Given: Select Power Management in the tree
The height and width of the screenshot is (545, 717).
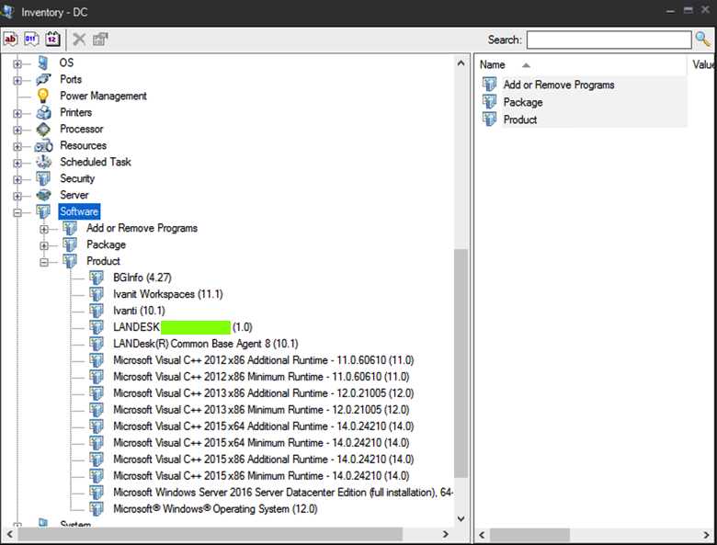Looking at the screenshot, I should (x=103, y=96).
